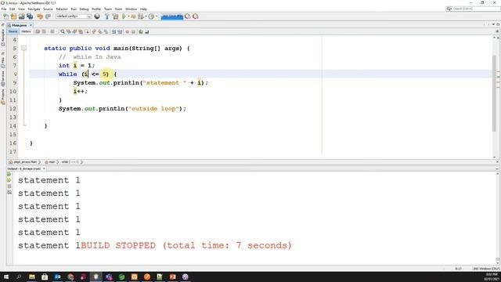Click the Windows Start button
The image size is (501, 282).
(x=6, y=277)
